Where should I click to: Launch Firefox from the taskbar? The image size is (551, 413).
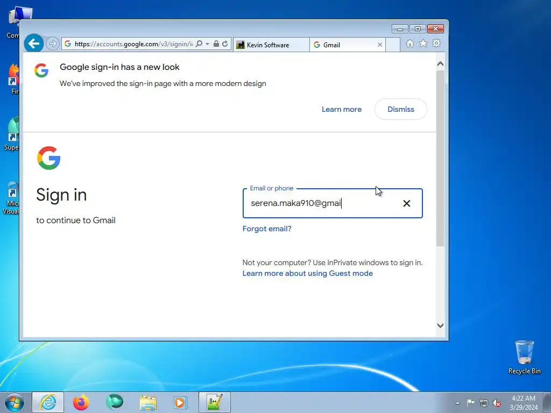pos(81,402)
